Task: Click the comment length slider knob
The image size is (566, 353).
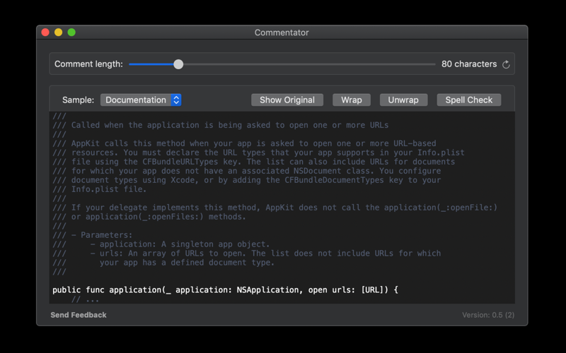Action: tap(178, 64)
